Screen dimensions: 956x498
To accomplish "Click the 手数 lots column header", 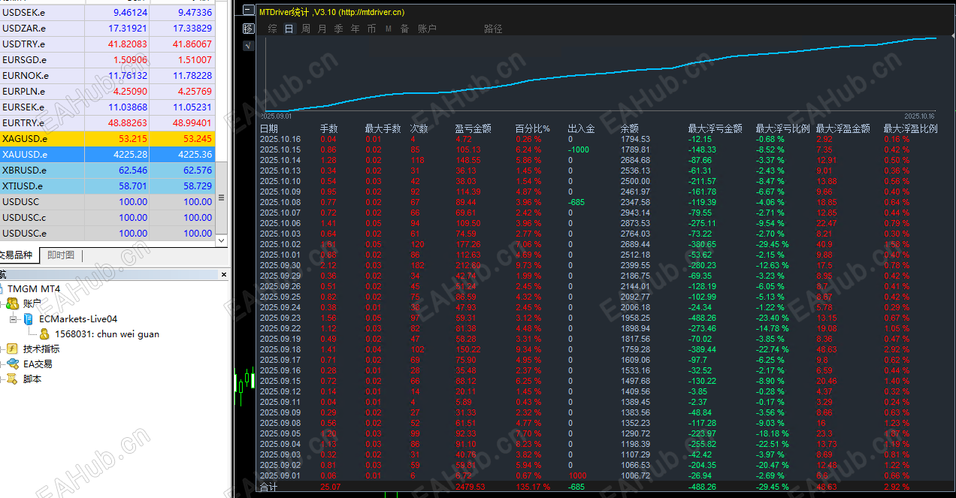I will tap(329, 128).
